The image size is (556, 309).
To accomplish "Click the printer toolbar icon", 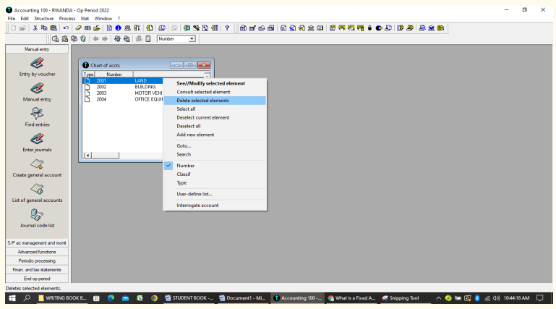I will coord(127,28).
